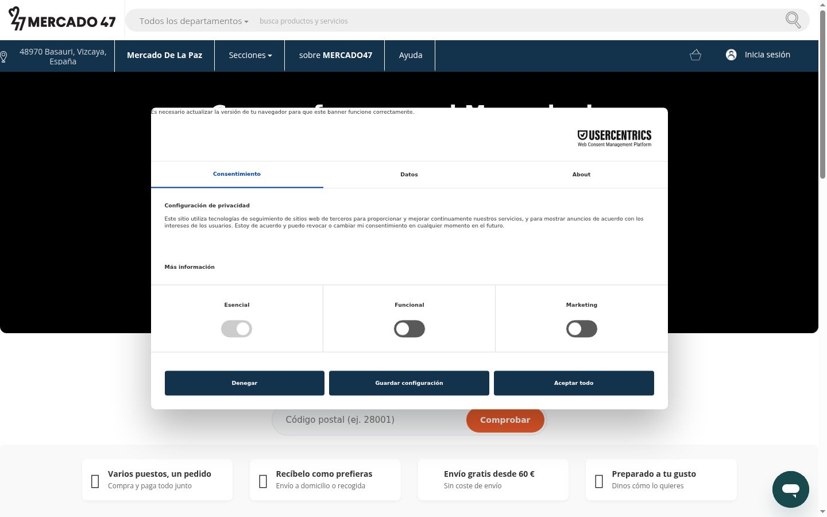Switch to the Datos tab

409,175
